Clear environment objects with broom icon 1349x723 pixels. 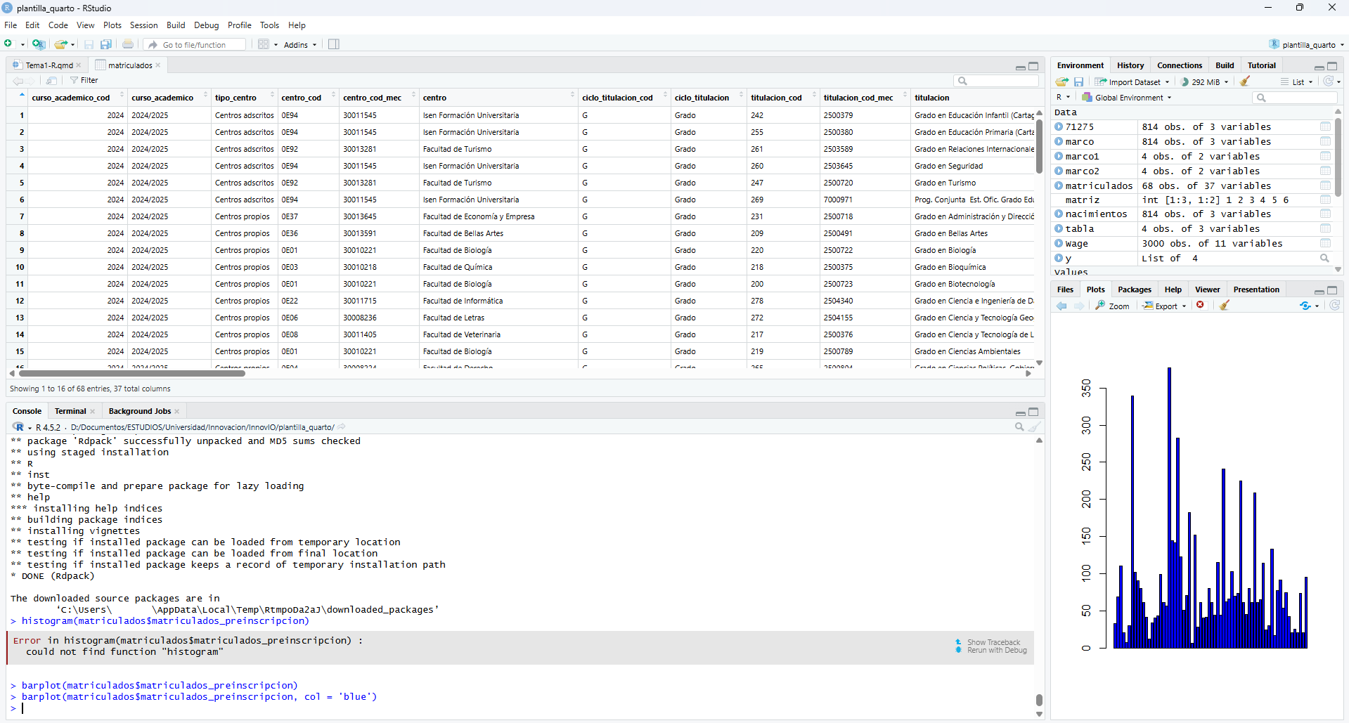click(x=1245, y=82)
